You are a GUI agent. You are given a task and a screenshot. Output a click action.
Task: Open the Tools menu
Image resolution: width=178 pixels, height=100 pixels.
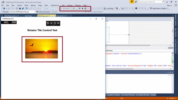46,5
